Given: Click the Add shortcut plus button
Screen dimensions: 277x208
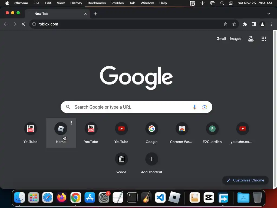Looking at the screenshot, I should click(151, 159).
